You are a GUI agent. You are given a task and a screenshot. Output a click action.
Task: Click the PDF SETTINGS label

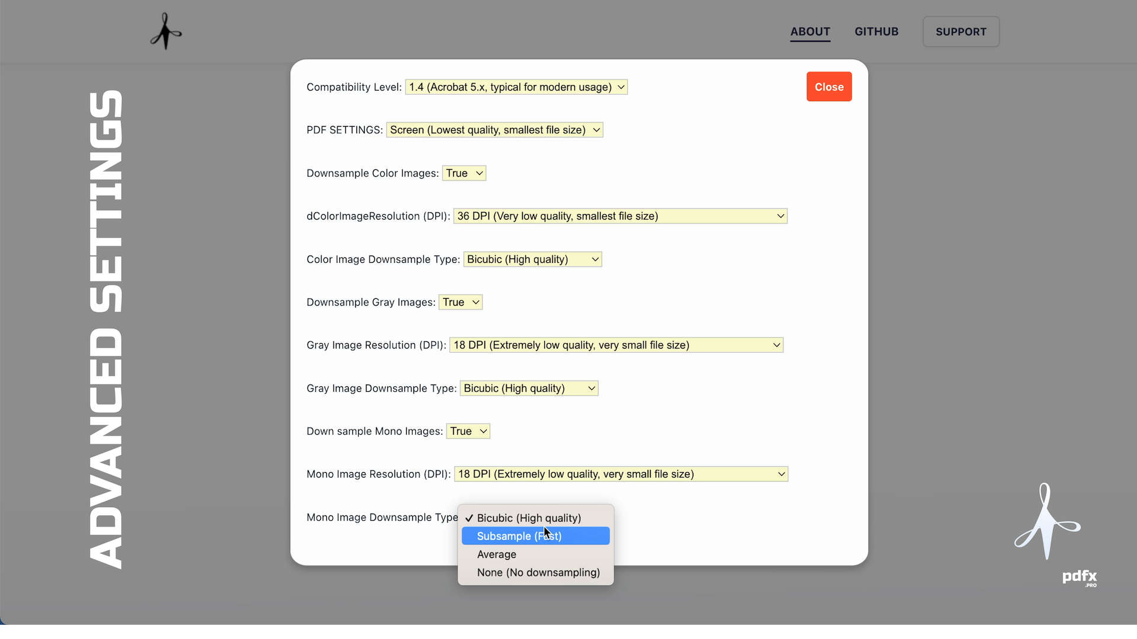click(x=345, y=130)
